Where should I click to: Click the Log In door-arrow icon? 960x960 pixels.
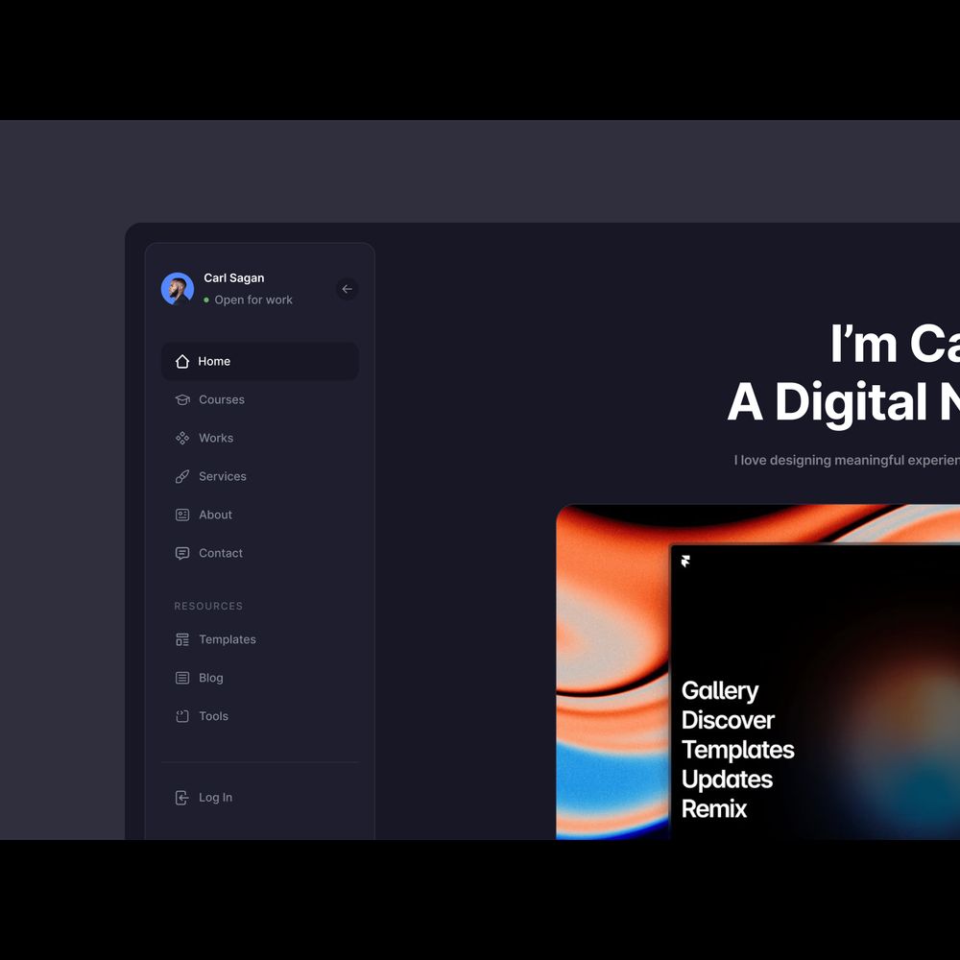(182, 798)
